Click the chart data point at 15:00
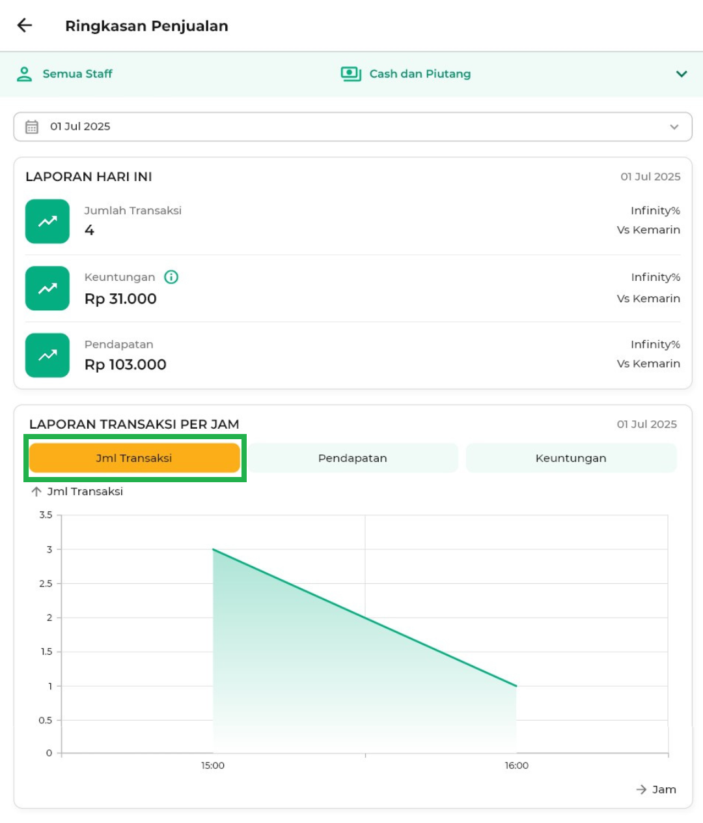The height and width of the screenshot is (823, 703). coord(214,550)
